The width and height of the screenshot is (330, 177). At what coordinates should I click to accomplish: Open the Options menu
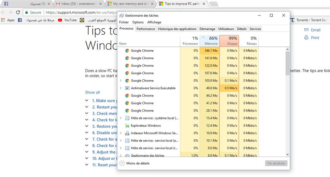click(138, 22)
